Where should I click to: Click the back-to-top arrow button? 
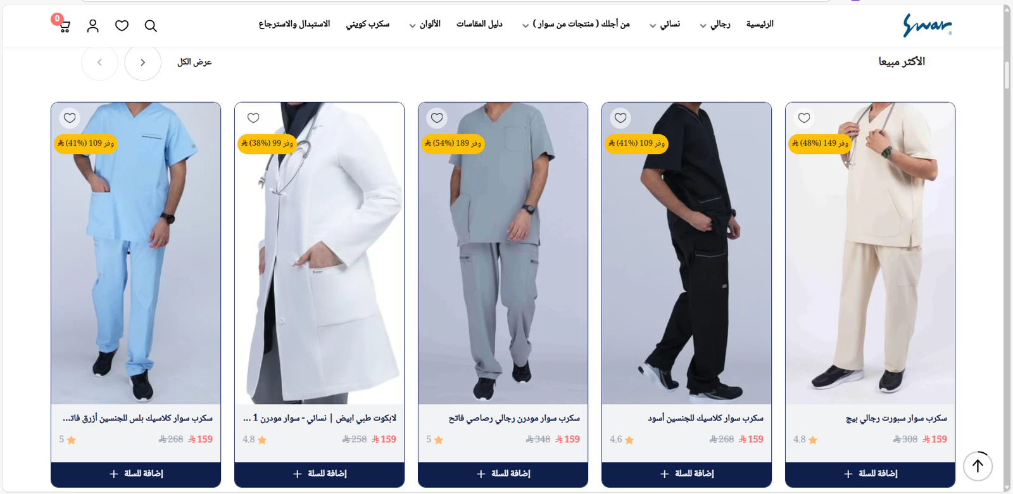tap(978, 466)
